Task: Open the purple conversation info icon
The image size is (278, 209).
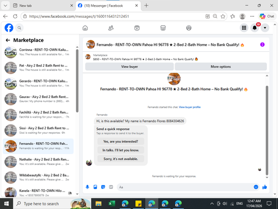Action: [x=262, y=45]
